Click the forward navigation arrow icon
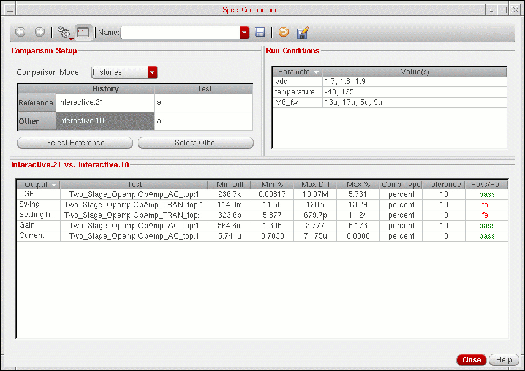 pos(39,32)
